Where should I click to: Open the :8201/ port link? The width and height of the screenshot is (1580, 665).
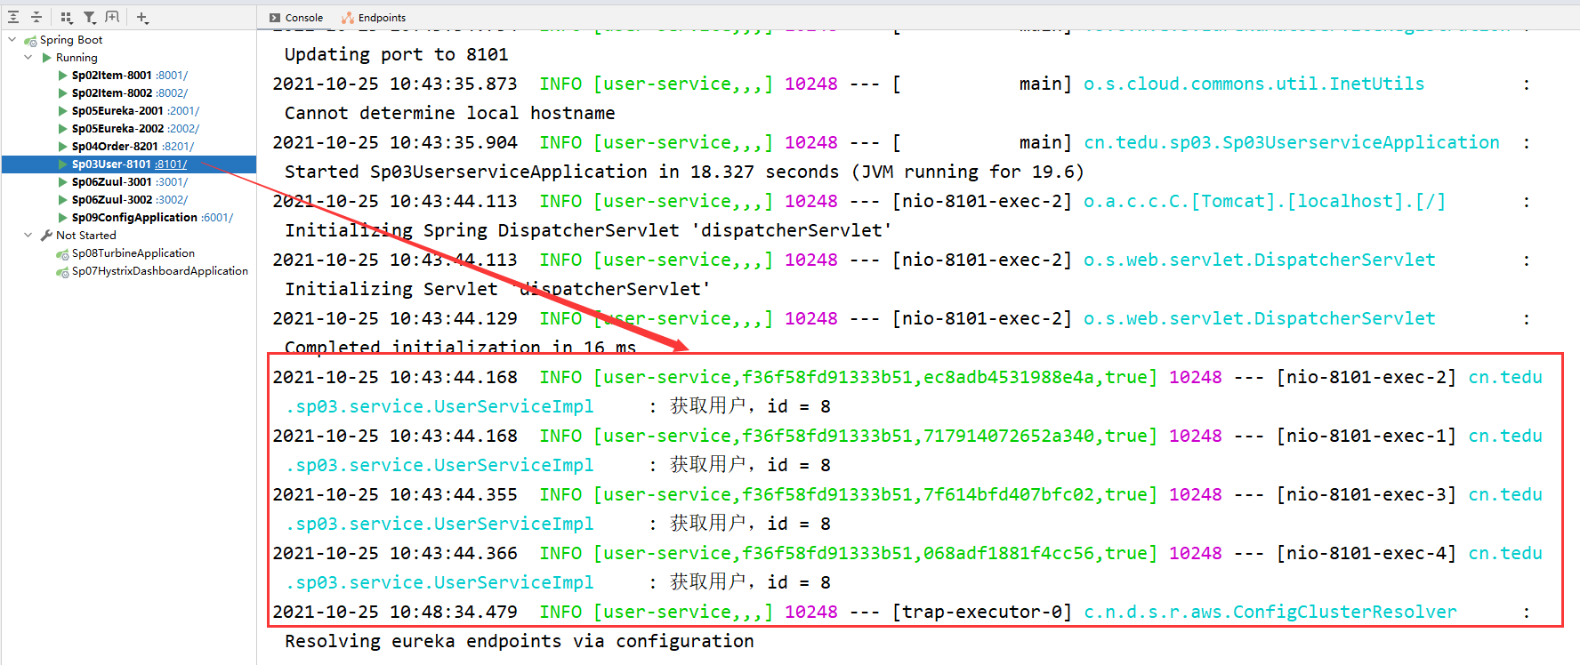[x=178, y=147]
